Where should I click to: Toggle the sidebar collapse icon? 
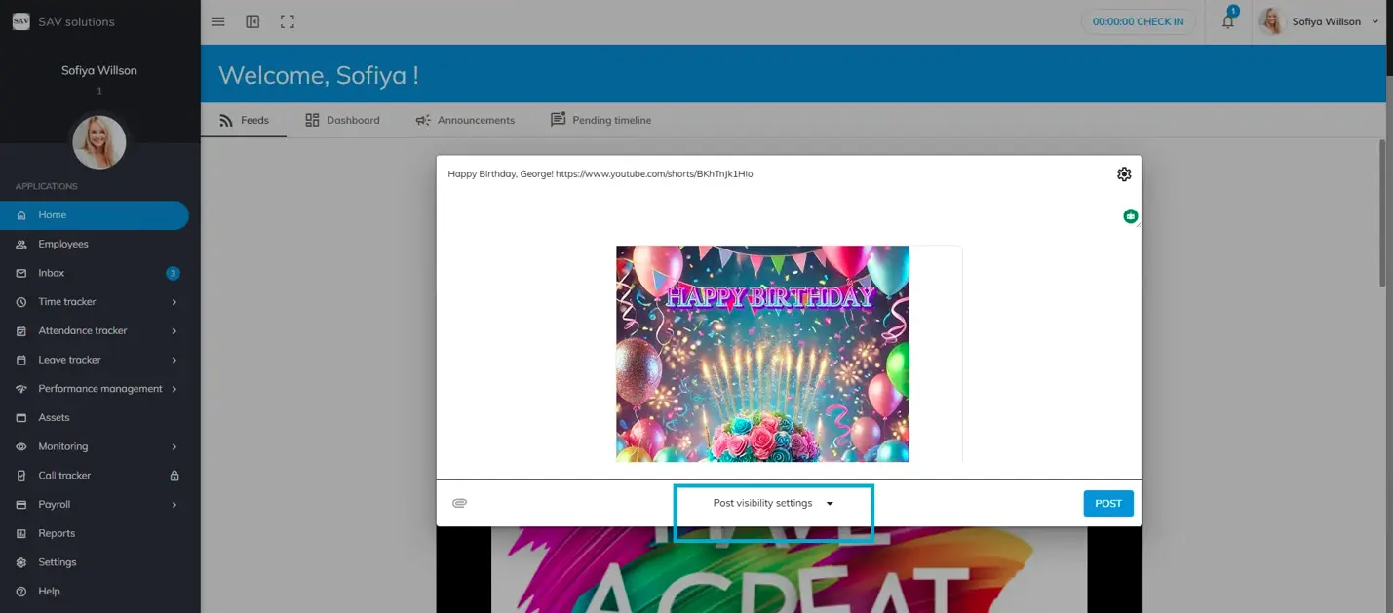[x=252, y=21]
